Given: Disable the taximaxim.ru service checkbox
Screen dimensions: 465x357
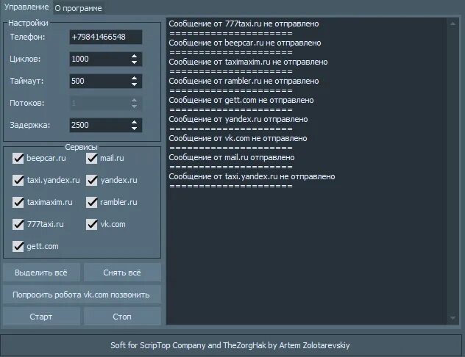Looking at the screenshot, I should 18,202.
